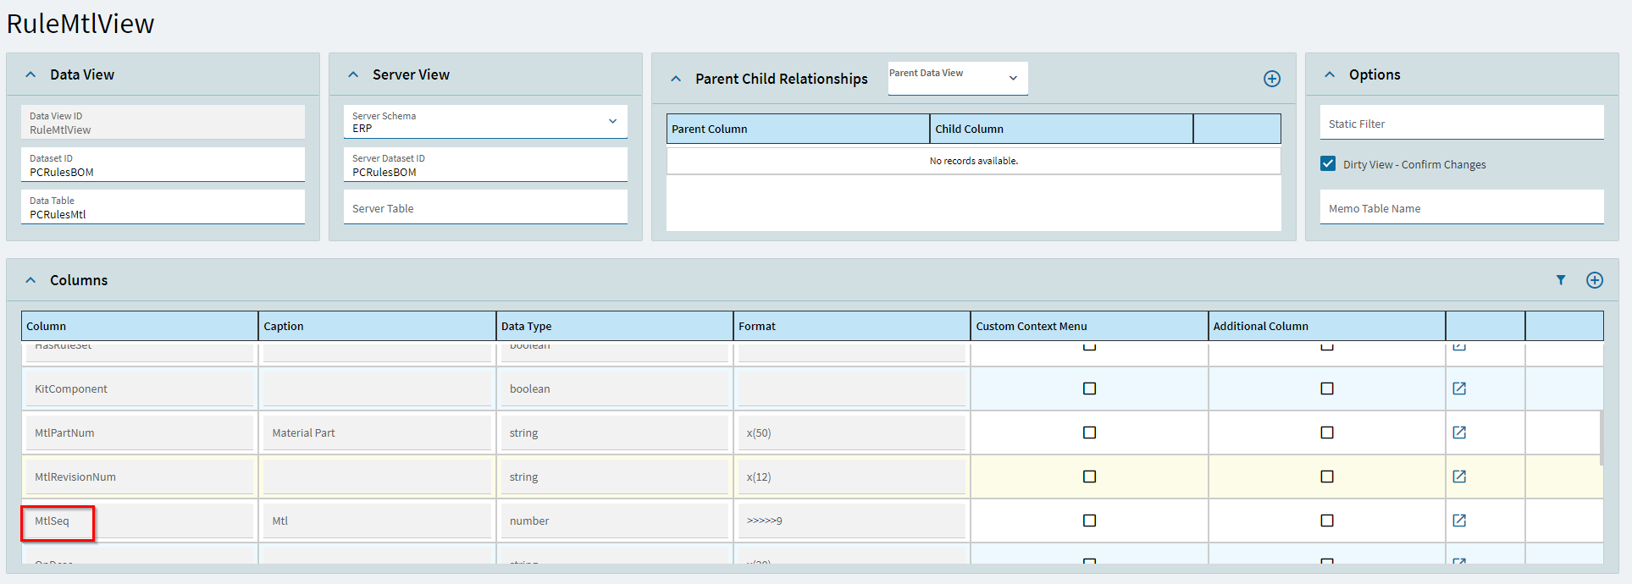Image resolution: width=1632 pixels, height=584 pixels.
Task: Open details link for MtlSeq row
Action: coord(1459,521)
